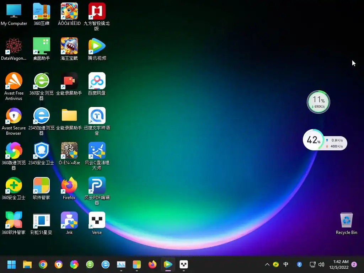364x273 pixels.
Task: Launch 360安全卫士 from the desktop
Action: (x=14, y=188)
